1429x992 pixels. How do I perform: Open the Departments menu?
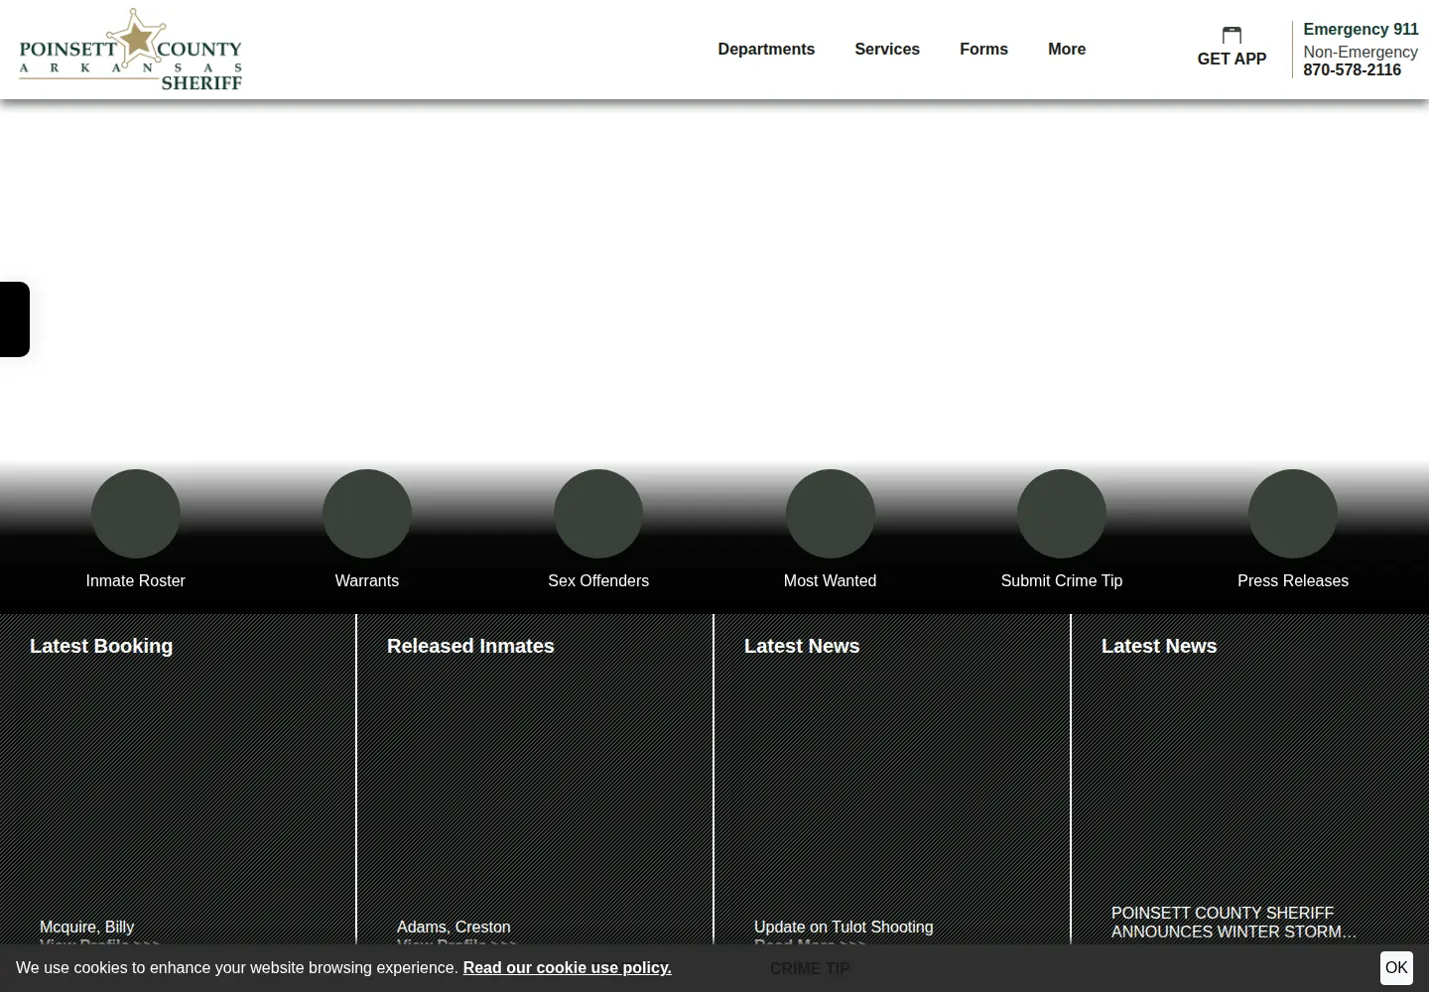tap(766, 50)
